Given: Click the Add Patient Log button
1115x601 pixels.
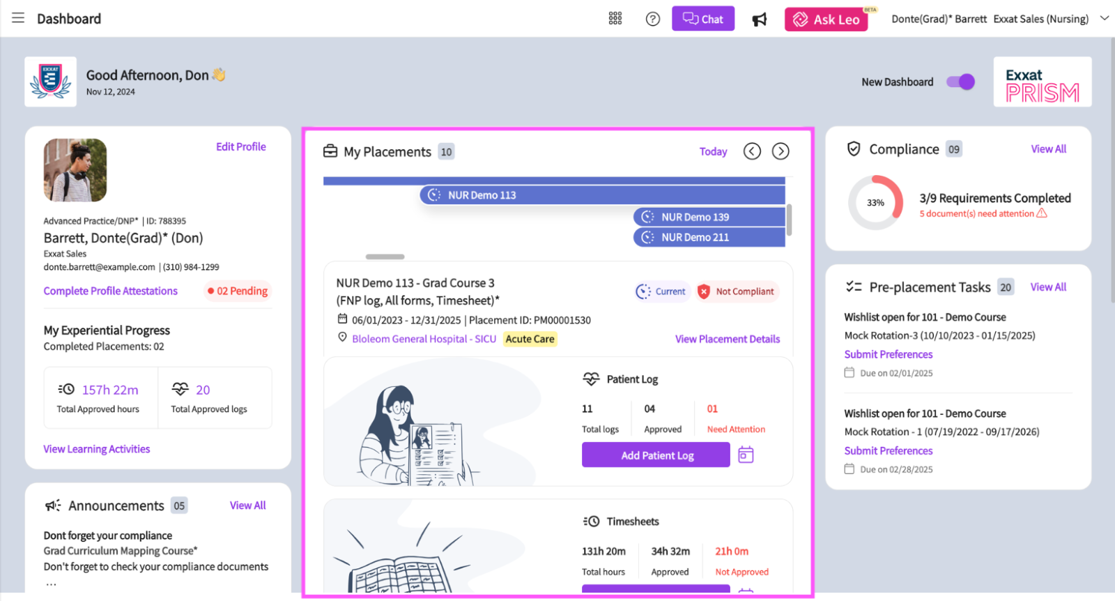Looking at the screenshot, I should (656, 455).
